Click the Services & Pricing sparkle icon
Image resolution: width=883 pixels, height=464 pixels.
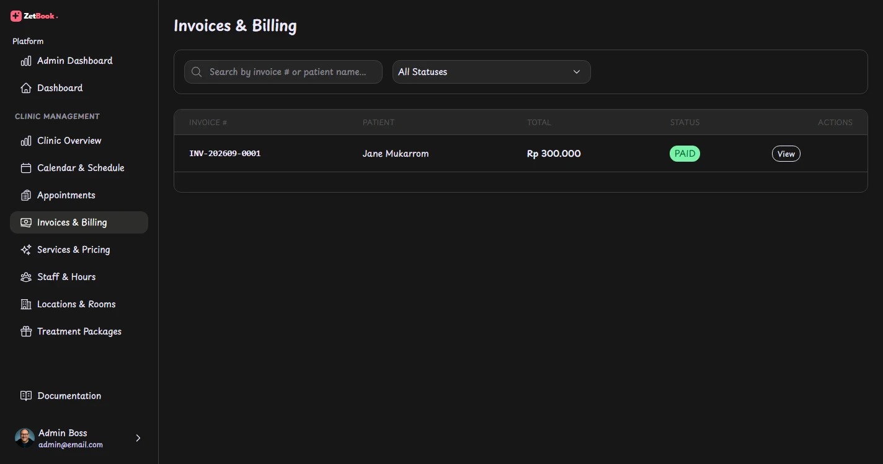[26, 250]
